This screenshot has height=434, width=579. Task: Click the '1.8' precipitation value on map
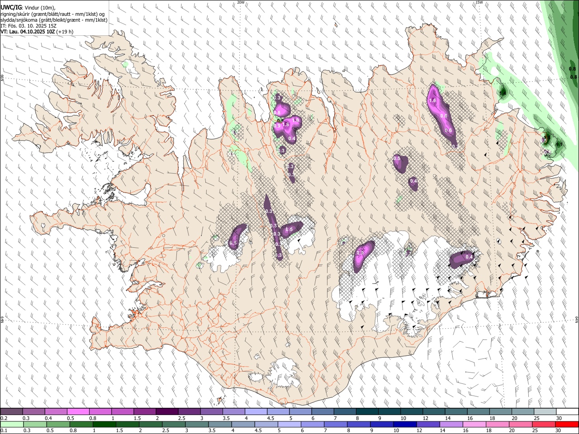click(x=285, y=124)
